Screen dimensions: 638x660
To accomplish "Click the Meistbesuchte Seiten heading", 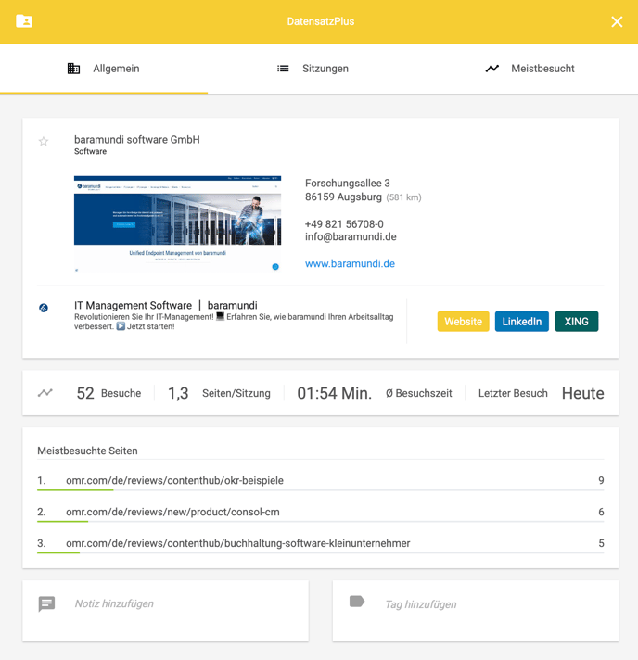I will click(x=87, y=451).
